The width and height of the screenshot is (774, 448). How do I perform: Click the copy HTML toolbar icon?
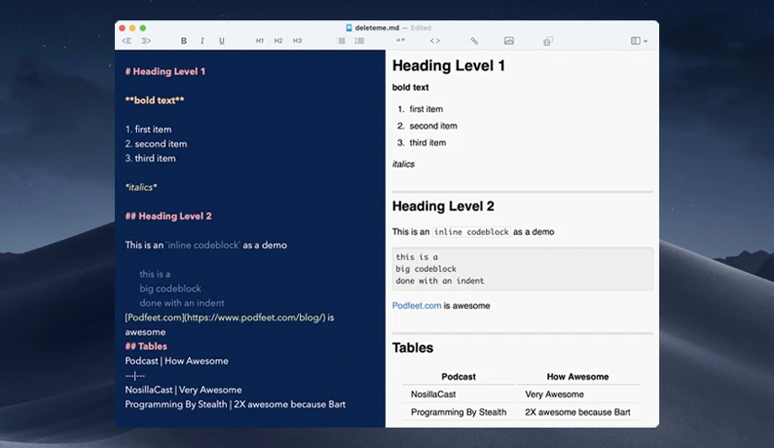pos(547,42)
